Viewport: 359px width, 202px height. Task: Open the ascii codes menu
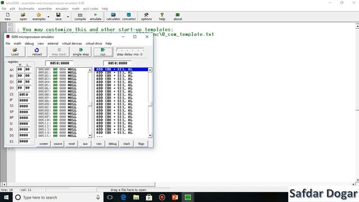pyautogui.click(x=90, y=9)
